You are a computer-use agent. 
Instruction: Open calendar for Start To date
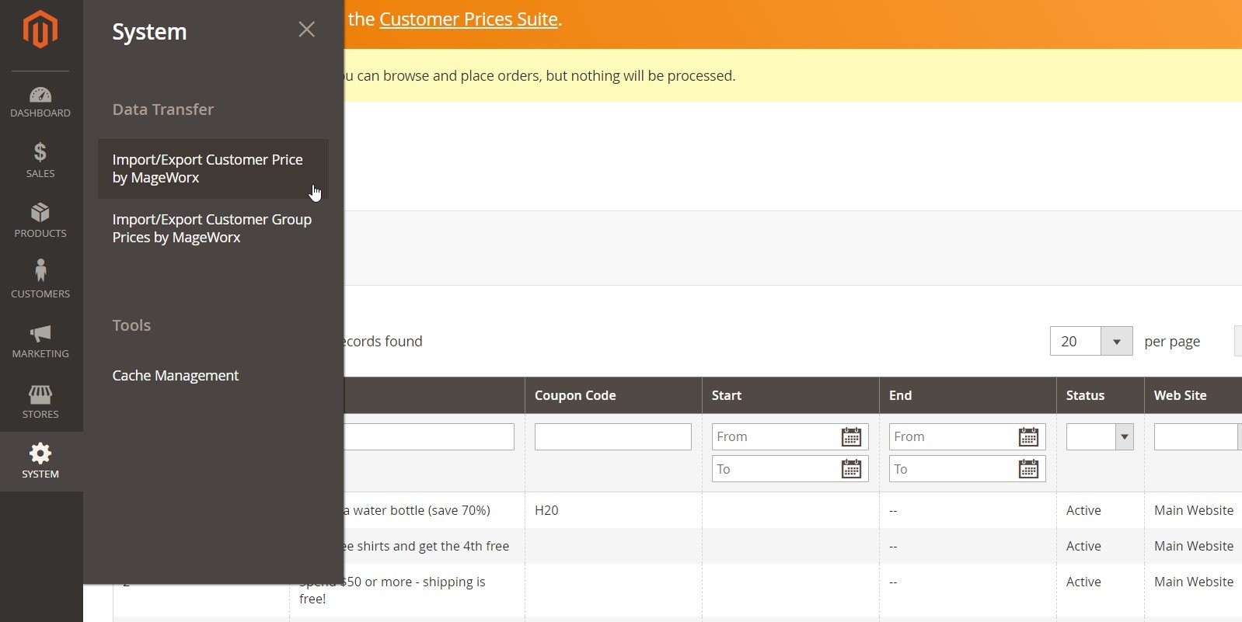point(852,469)
